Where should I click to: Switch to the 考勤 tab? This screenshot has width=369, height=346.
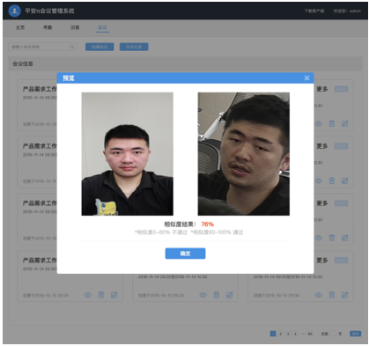click(x=48, y=27)
